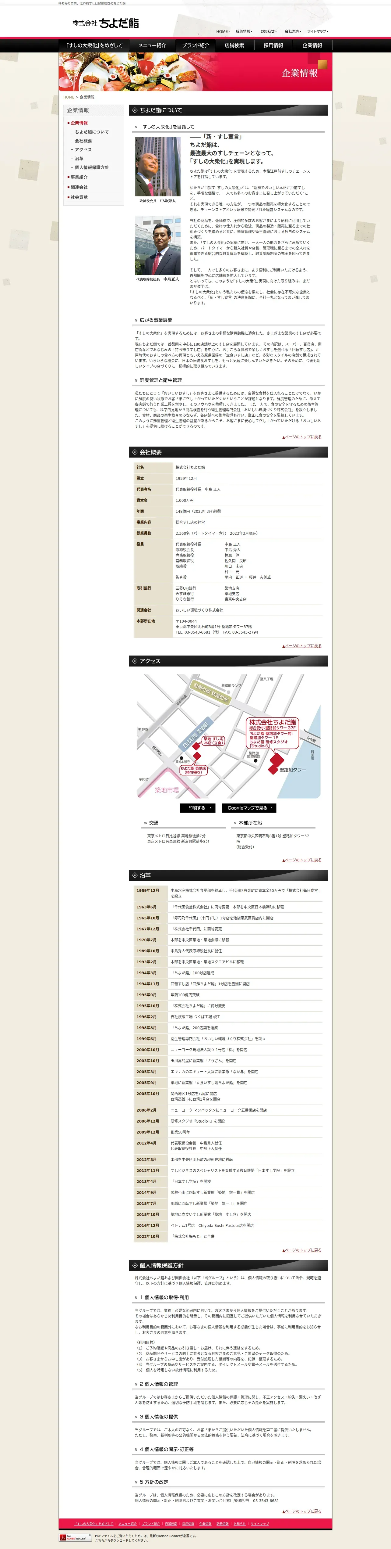Select the 「すしの大衆化」をめざして menu tab
The image size is (391, 1549).
tap(94, 46)
